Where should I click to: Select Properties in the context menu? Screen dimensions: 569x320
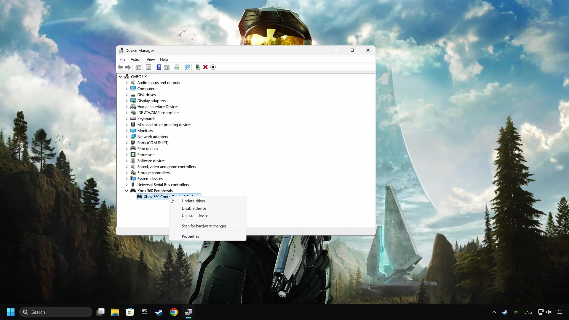190,236
